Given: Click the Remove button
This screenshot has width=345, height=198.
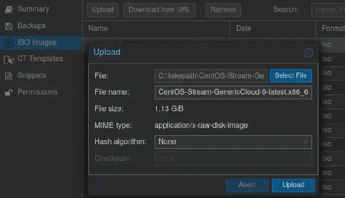Looking at the screenshot, I should tap(223, 10).
